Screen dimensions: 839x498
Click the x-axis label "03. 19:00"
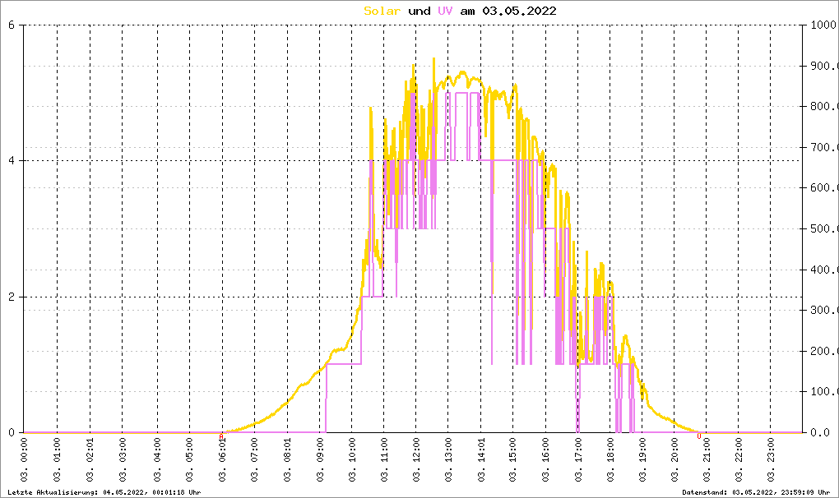[642, 459]
